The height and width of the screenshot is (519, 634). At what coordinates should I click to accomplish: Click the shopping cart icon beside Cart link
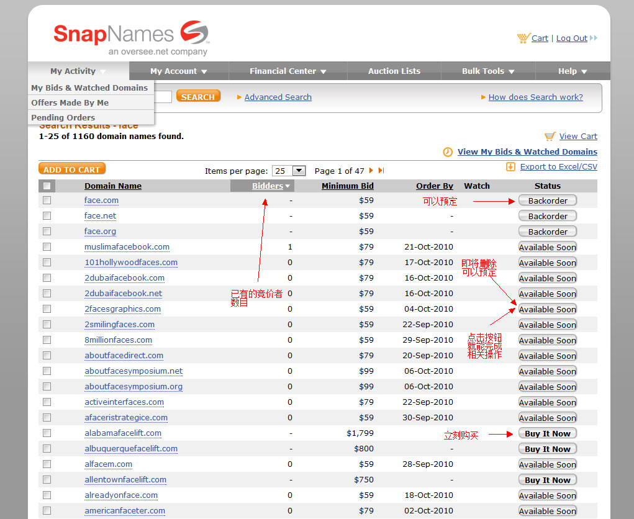pyautogui.click(x=523, y=38)
